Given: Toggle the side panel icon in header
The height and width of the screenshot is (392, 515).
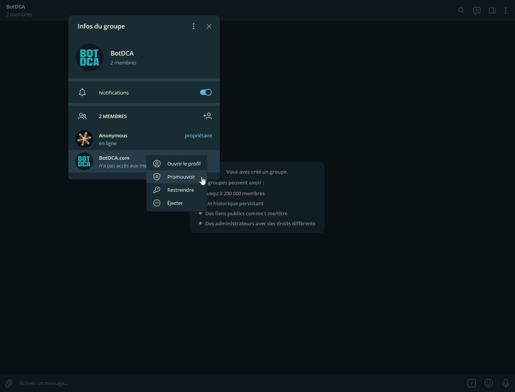Looking at the screenshot, I should pos(492,10).
